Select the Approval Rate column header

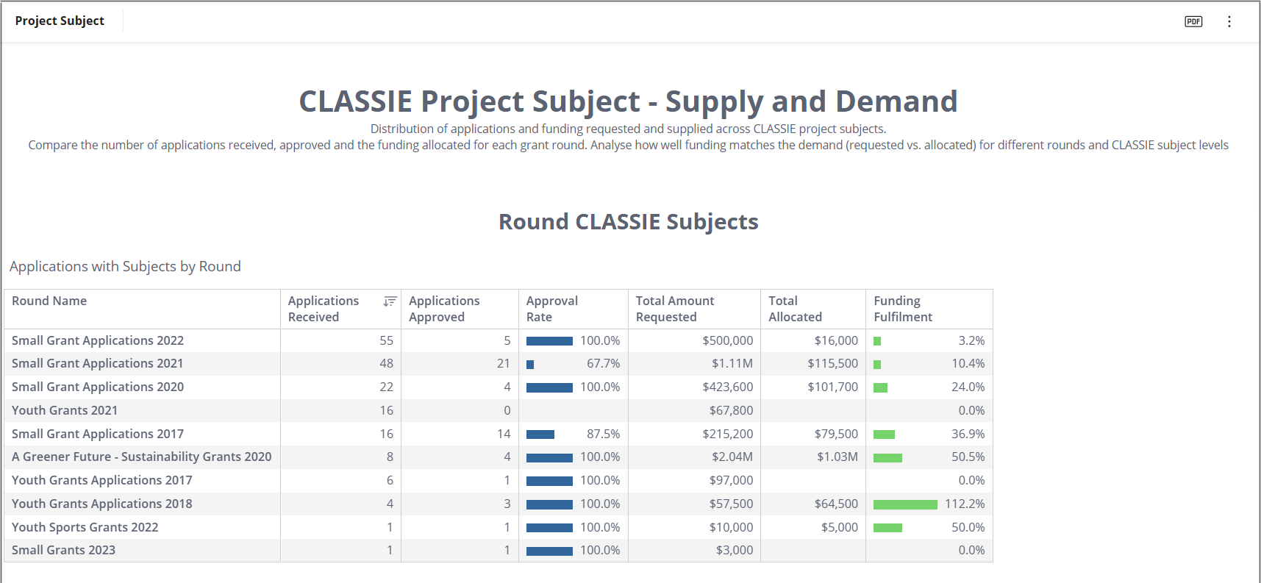pyautogui.click(x=551, y=309)
